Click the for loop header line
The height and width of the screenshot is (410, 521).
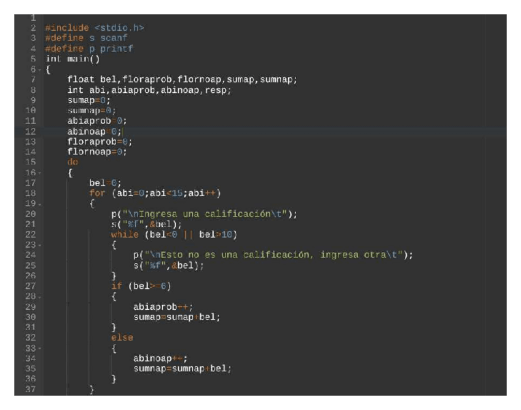coord(155,193)
